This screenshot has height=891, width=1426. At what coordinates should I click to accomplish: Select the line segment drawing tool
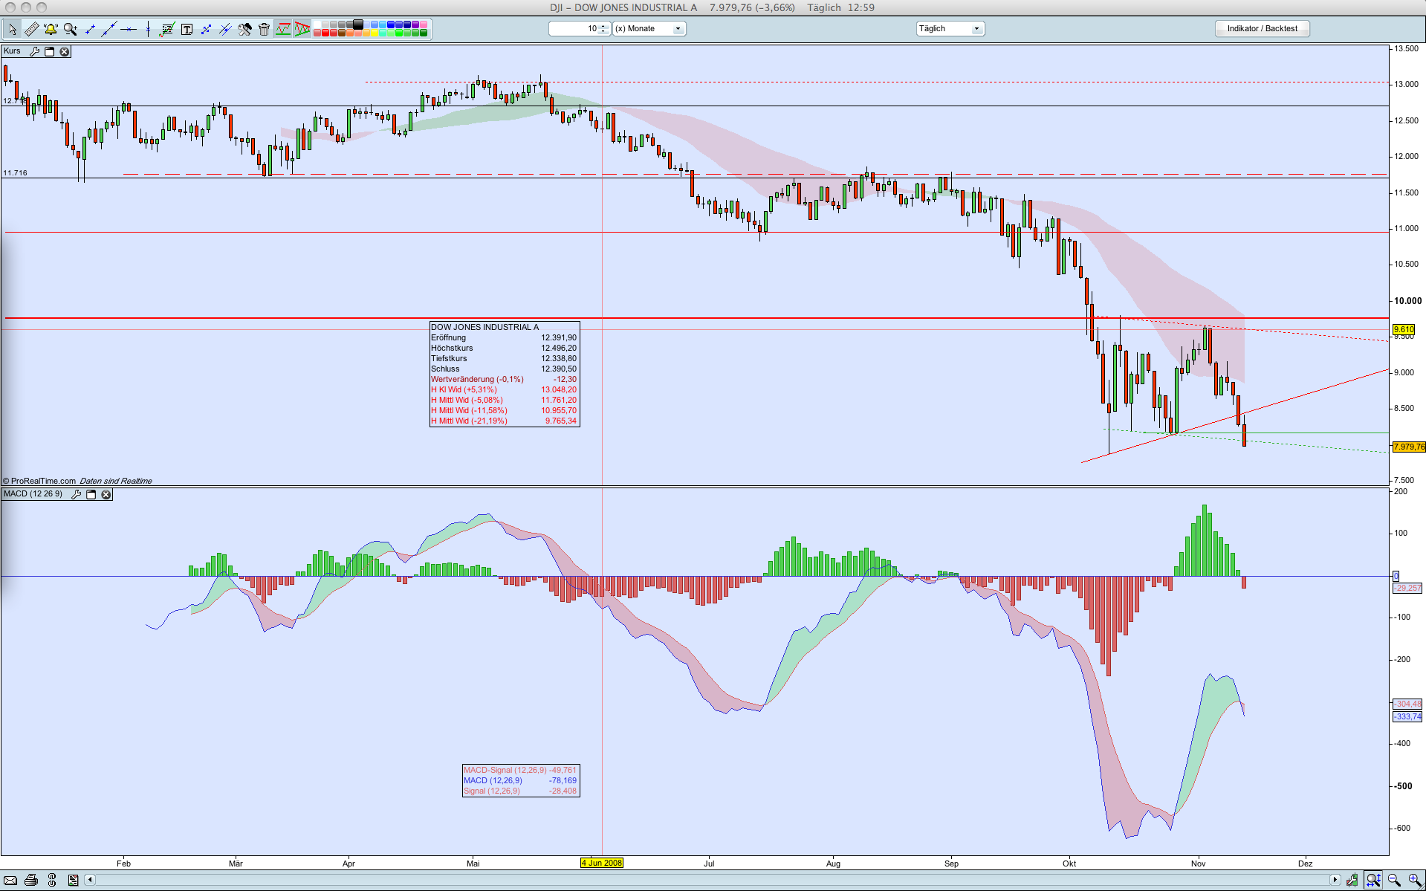pyautogui.click(x=90, y=29)
